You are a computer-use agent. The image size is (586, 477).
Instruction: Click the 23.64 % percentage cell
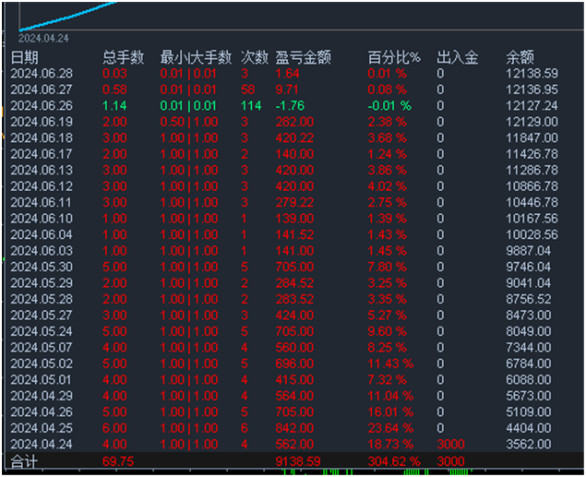pos(392,428)
